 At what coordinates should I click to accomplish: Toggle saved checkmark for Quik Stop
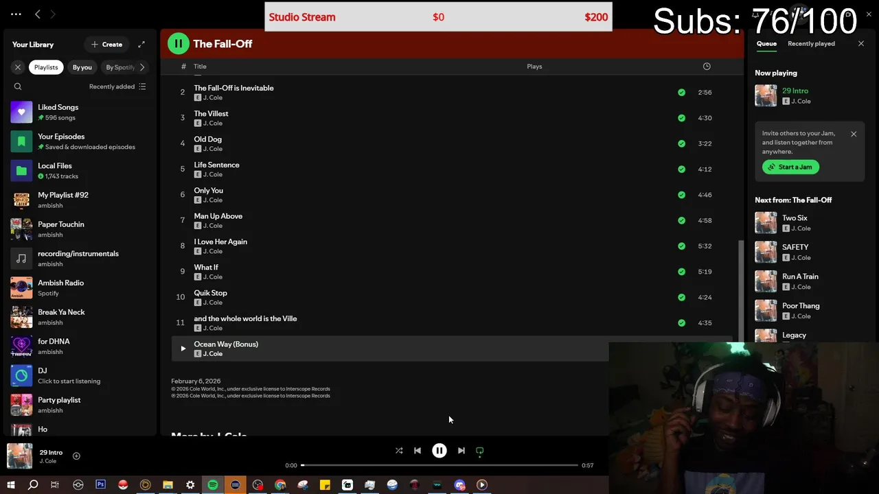click(x=681, y=297)
